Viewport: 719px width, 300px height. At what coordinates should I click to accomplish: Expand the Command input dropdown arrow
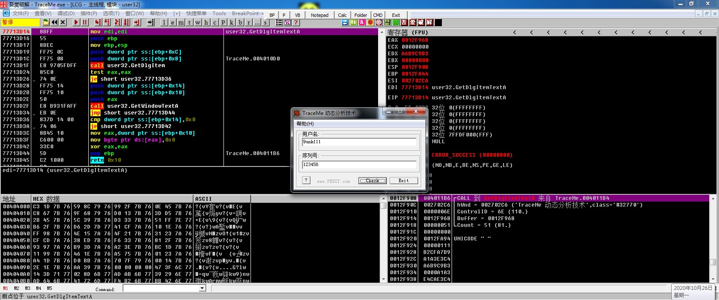tap(202, 289)
